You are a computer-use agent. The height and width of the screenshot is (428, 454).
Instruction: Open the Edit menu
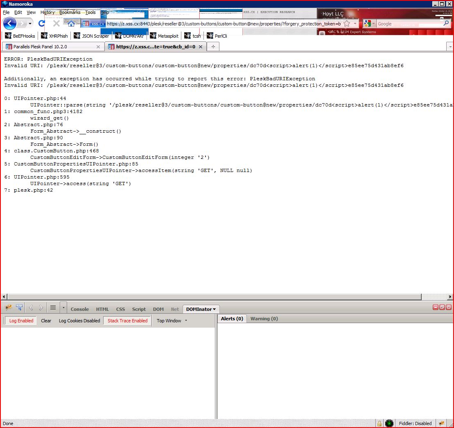(x=18, y=12)
